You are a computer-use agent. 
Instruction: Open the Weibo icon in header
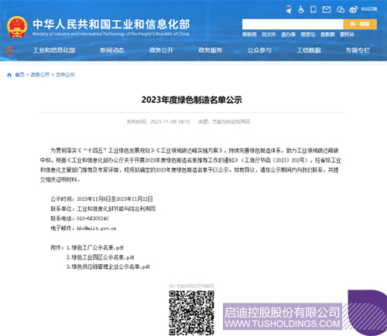click(353, 9)
